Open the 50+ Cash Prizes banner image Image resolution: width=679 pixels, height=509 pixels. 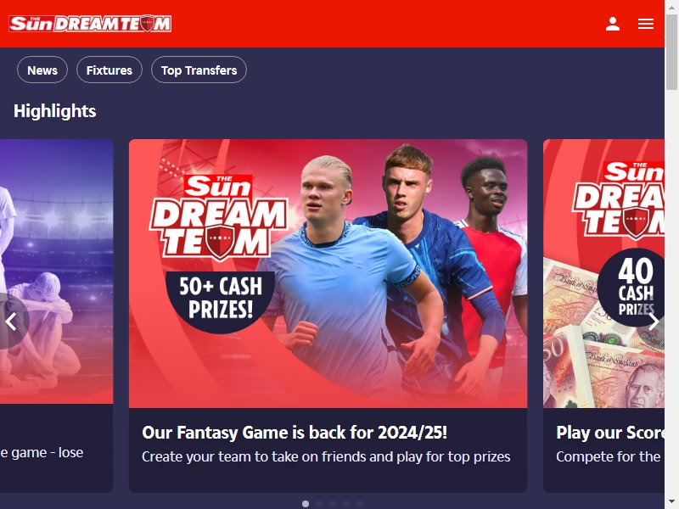tap(328, 273)
